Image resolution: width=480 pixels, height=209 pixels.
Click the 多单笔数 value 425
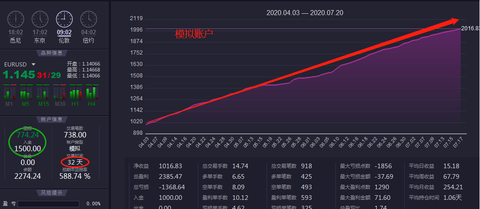click(x=307, y=176)
